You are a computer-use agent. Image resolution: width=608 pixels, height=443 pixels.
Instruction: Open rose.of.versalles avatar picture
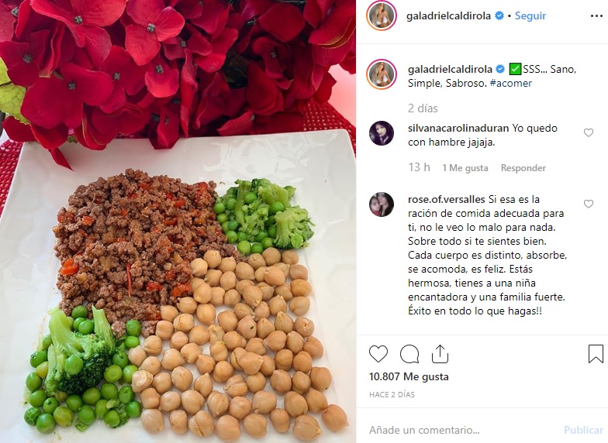click(382, 204)
